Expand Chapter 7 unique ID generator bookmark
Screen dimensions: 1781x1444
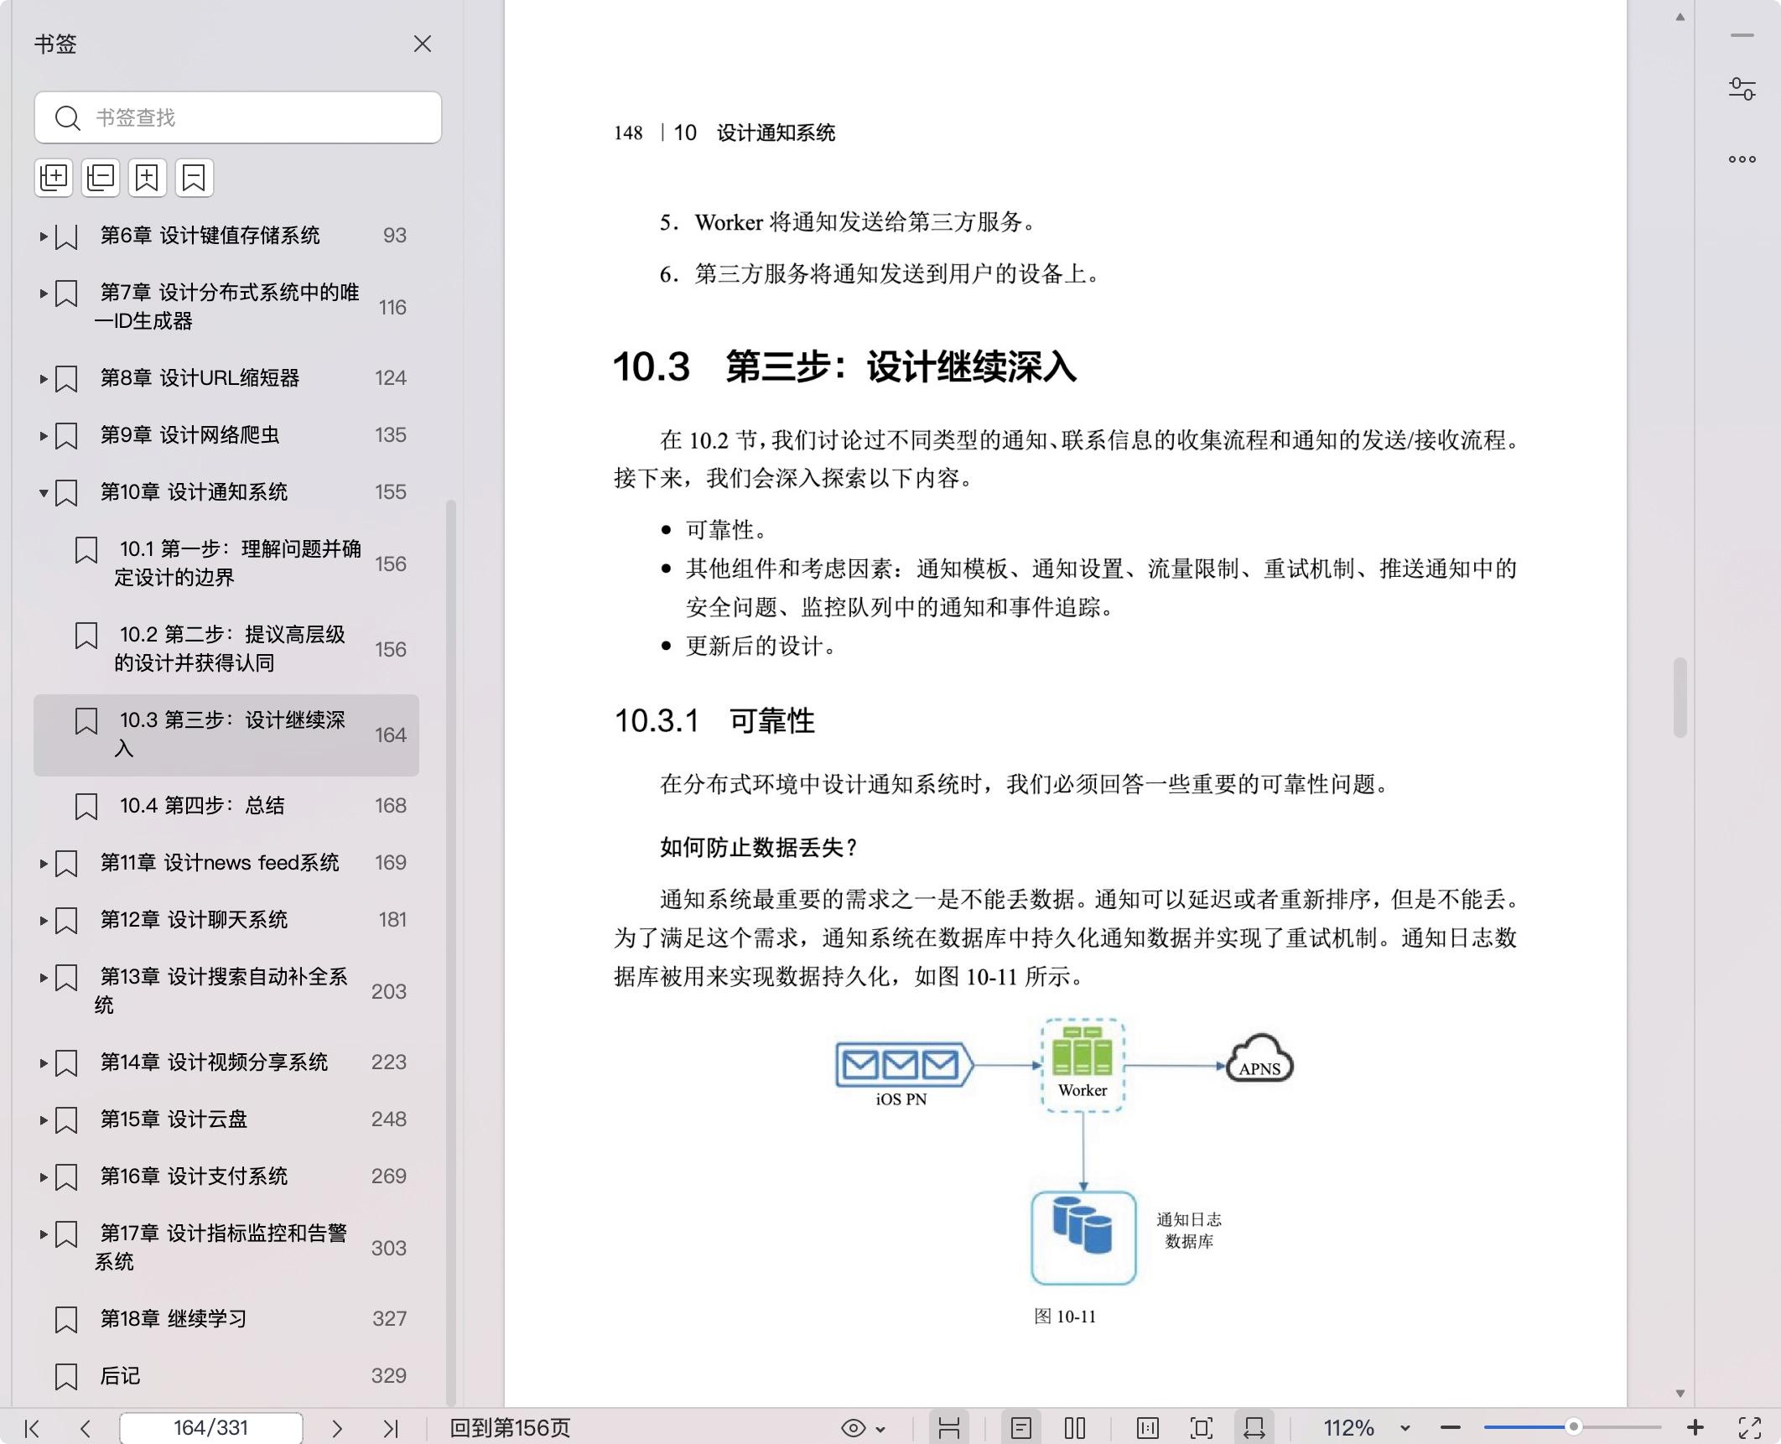(x=43, y=293)
